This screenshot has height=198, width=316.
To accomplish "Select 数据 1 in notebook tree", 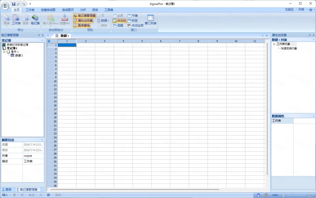I will (x=19, y=56).
